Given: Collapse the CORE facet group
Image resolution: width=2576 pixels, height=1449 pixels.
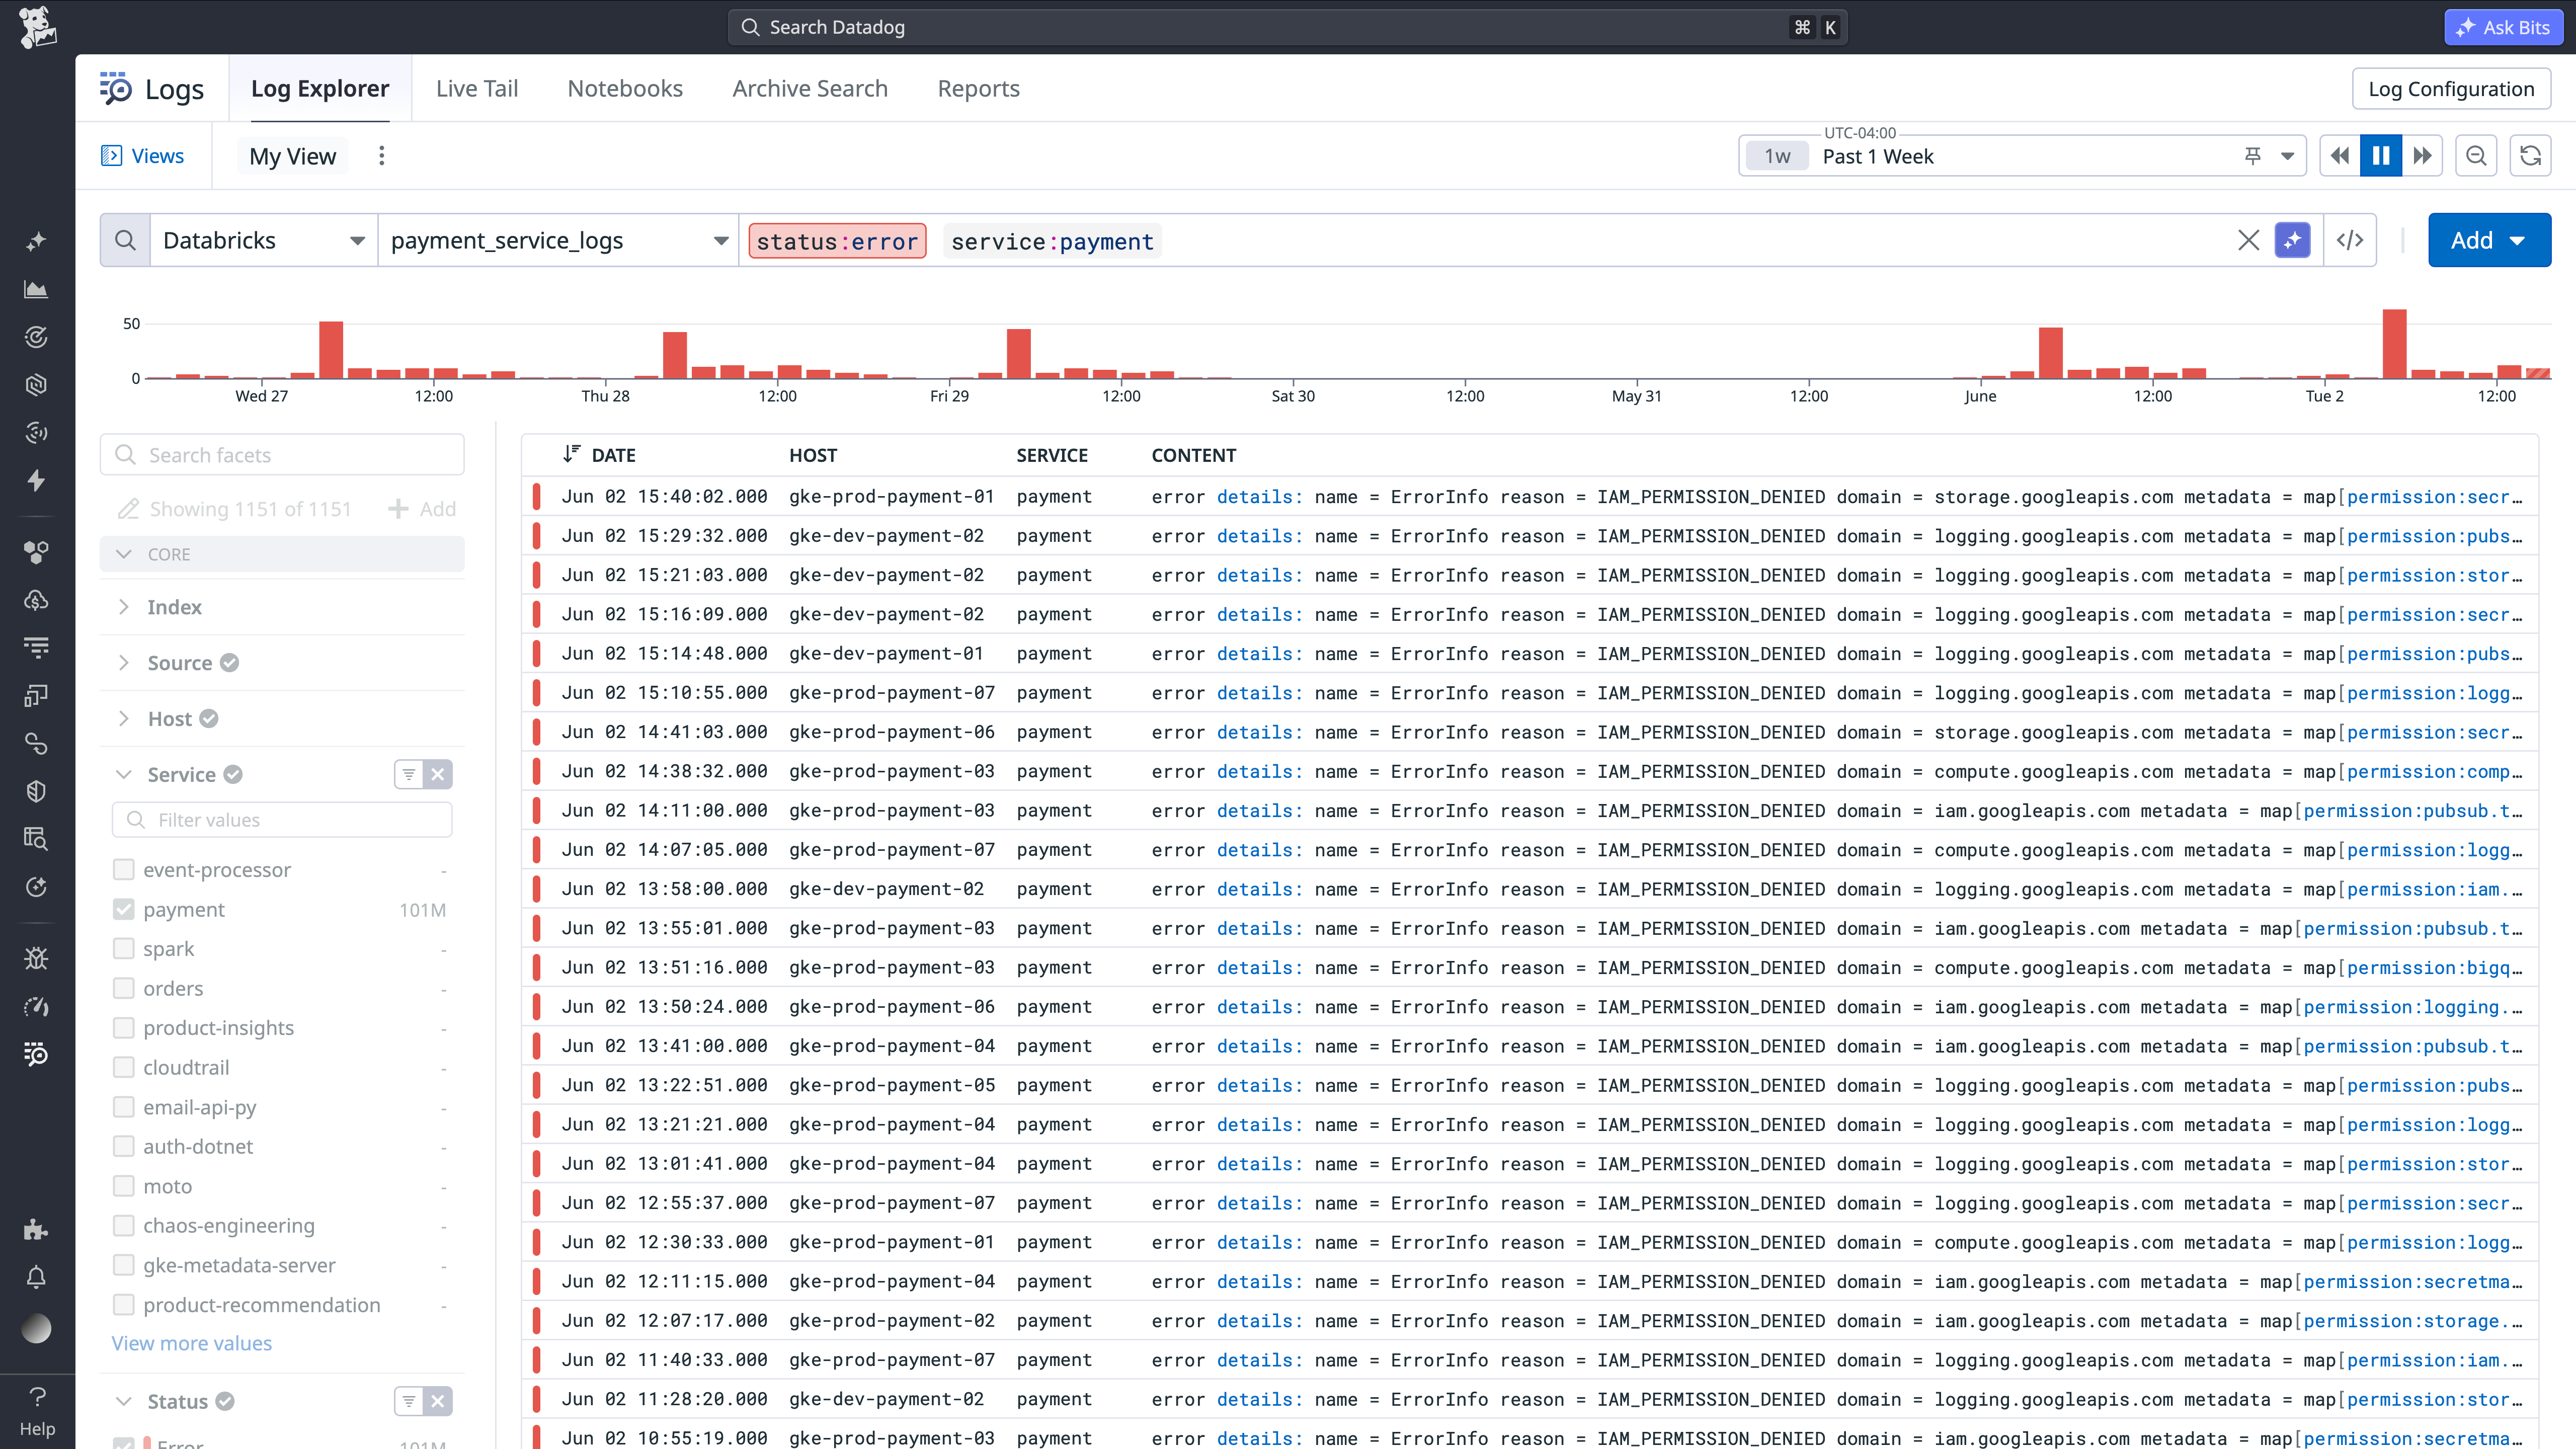Looking at the screenshot, I should tap(124, 554).
